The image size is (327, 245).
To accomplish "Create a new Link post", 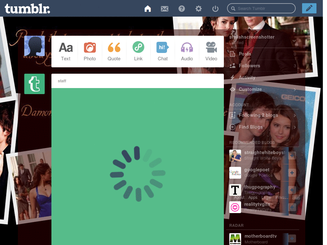I will pos(138,51).
